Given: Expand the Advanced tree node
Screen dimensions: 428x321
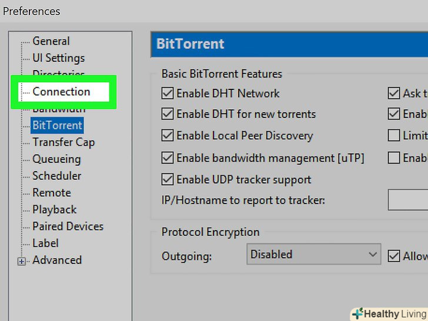Looking at the screenshot, I should coord(22,261).
